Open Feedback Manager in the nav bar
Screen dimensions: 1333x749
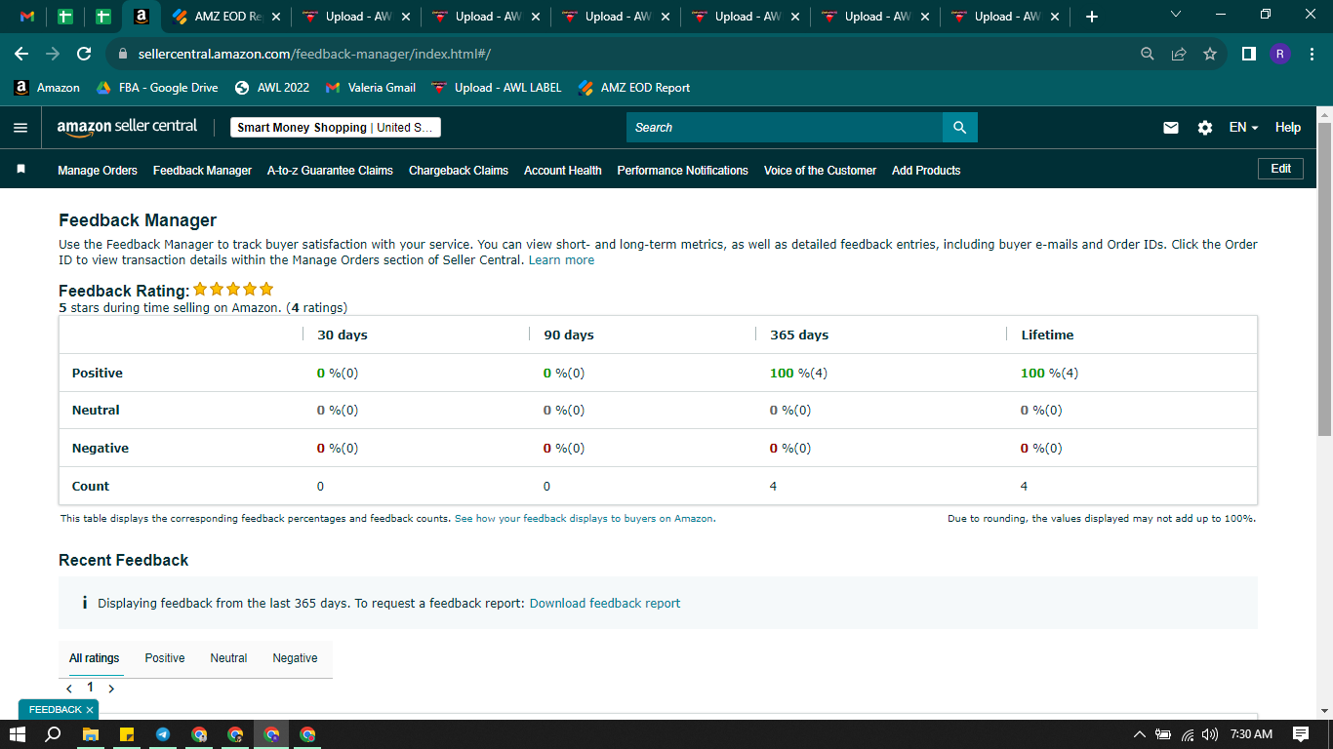(x=202, y=171)
